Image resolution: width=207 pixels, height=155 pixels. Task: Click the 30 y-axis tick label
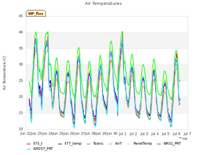pos(21,65)
